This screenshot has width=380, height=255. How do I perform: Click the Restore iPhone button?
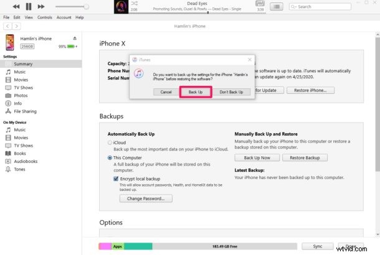pyautogui.click(x=310, y=90)
